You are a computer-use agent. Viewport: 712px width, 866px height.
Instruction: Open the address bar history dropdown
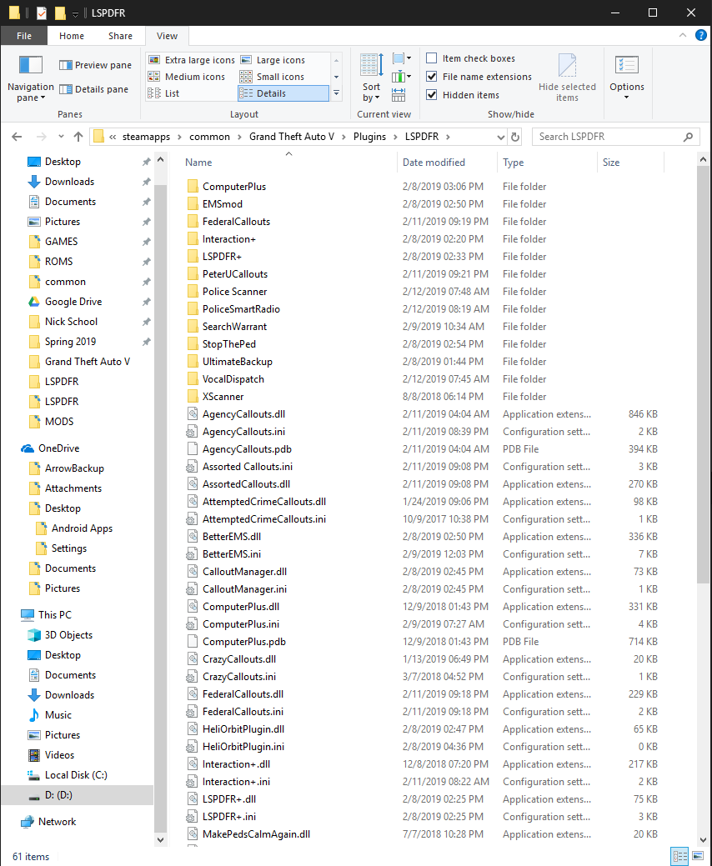point(500,137)
